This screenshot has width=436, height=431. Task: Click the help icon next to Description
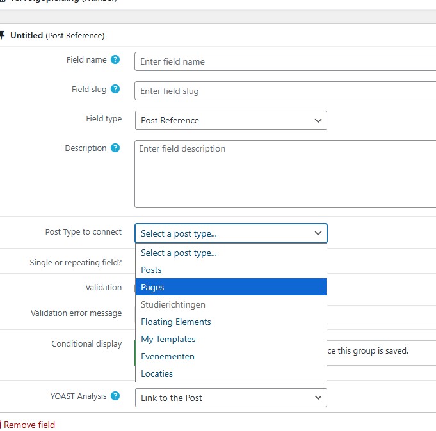click(x=115, y=148)
